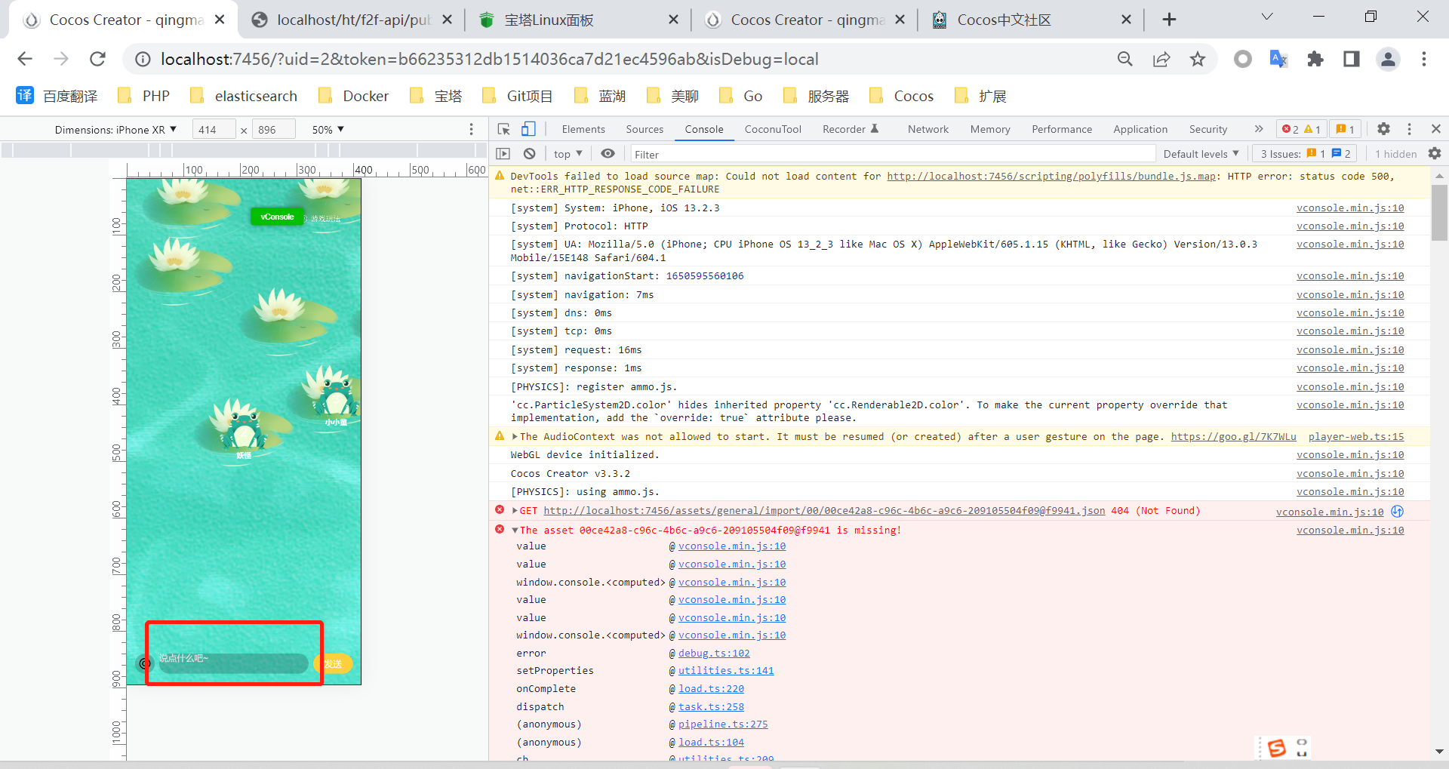Collapse the missing asset error stack trace
The image size is (1449, 769).
click(515, 531)
